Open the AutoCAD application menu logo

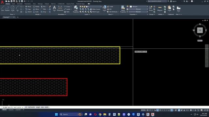2,2
